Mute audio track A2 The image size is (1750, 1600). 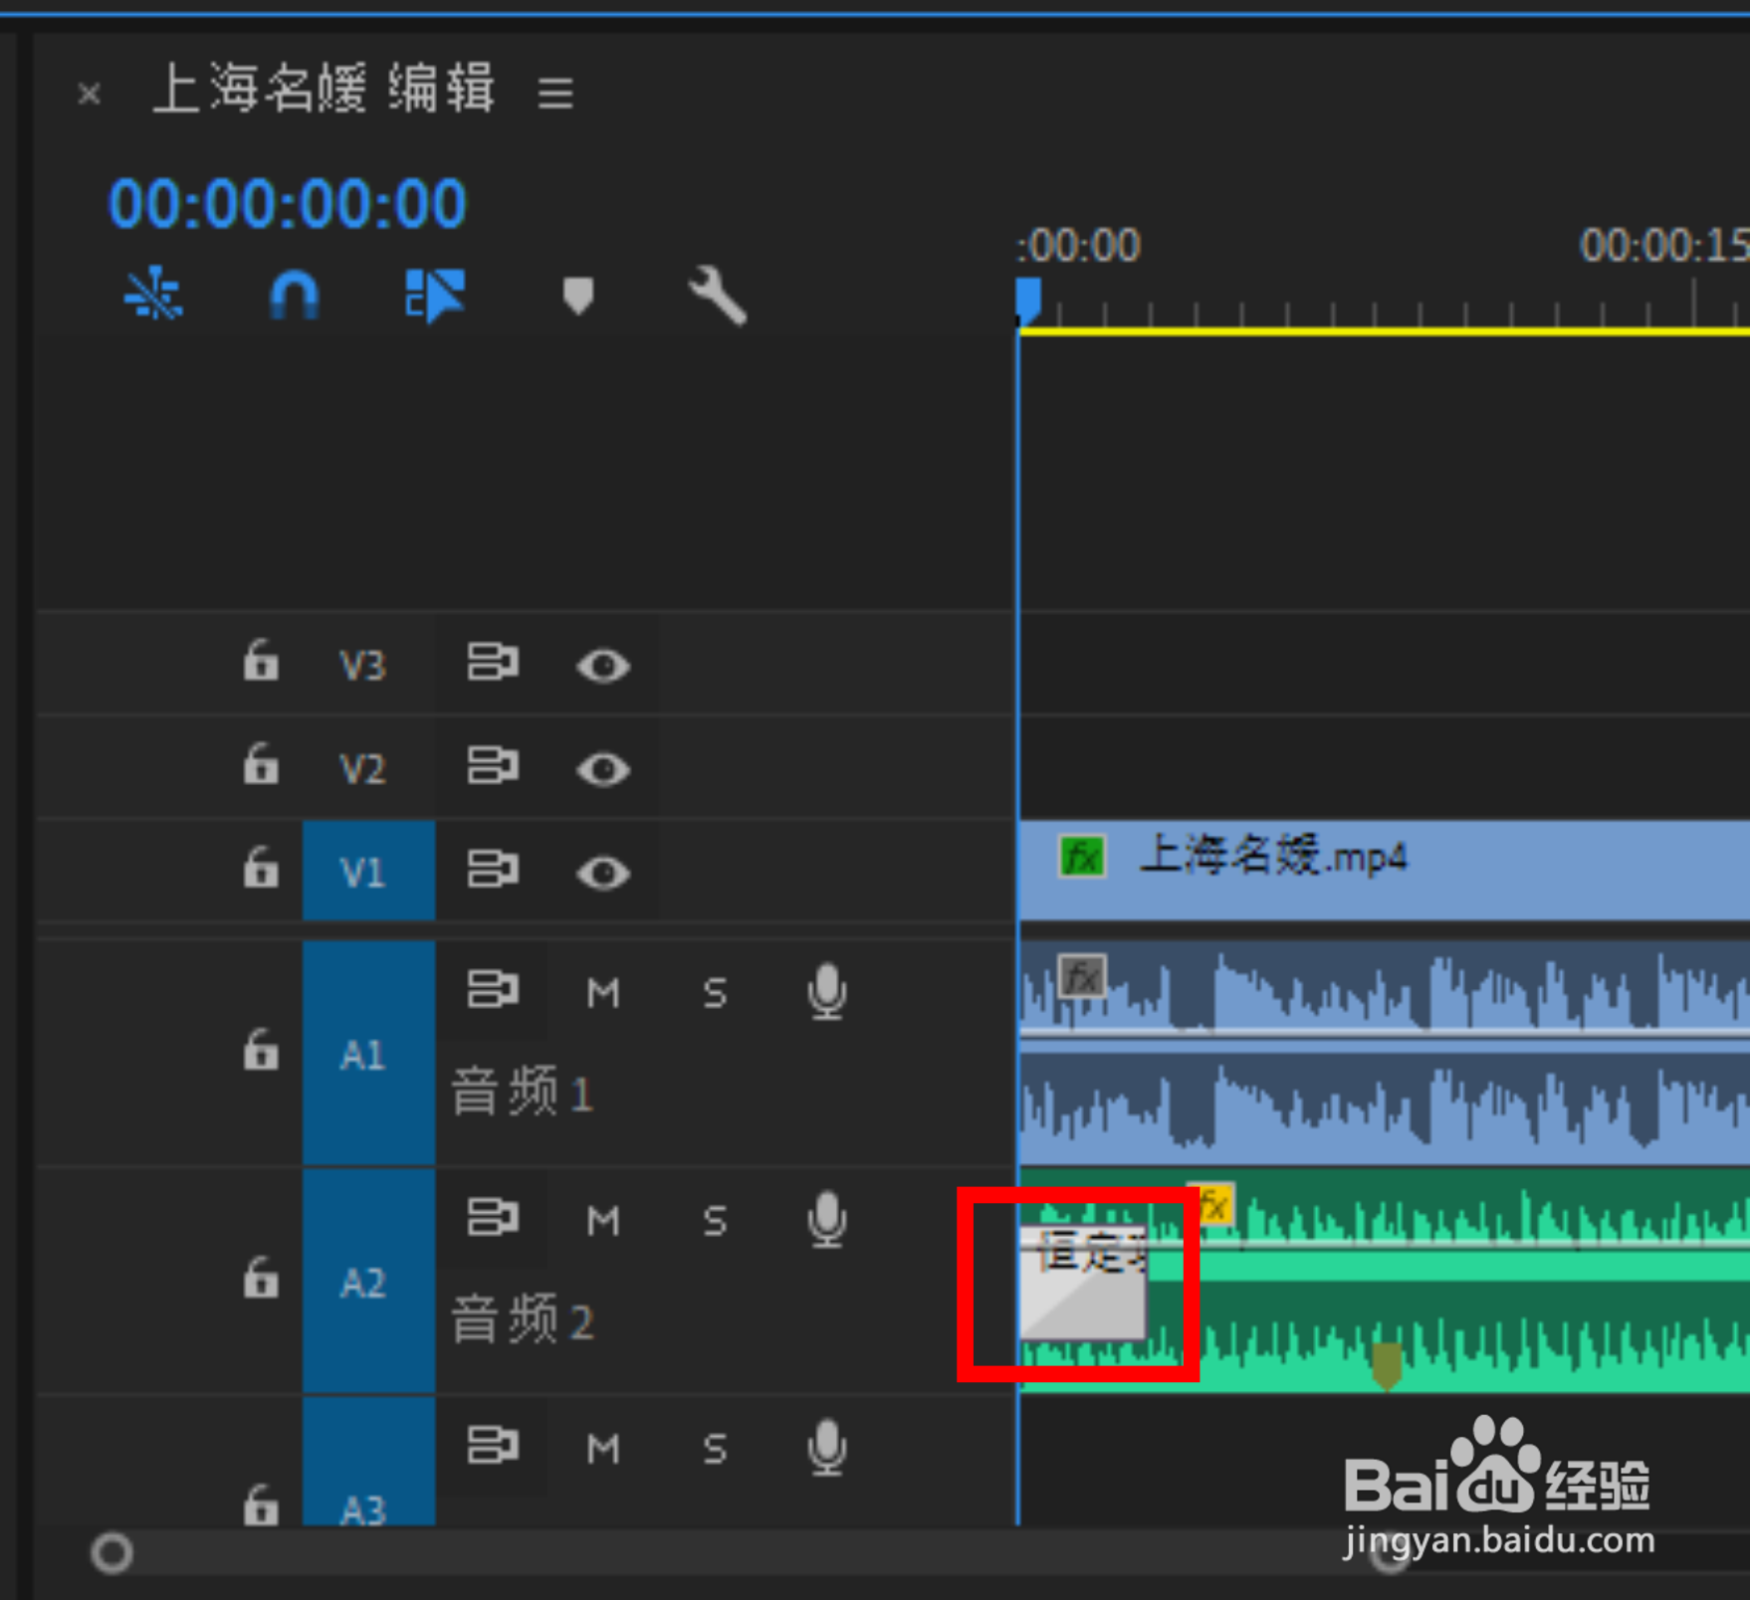point(603,1221)
